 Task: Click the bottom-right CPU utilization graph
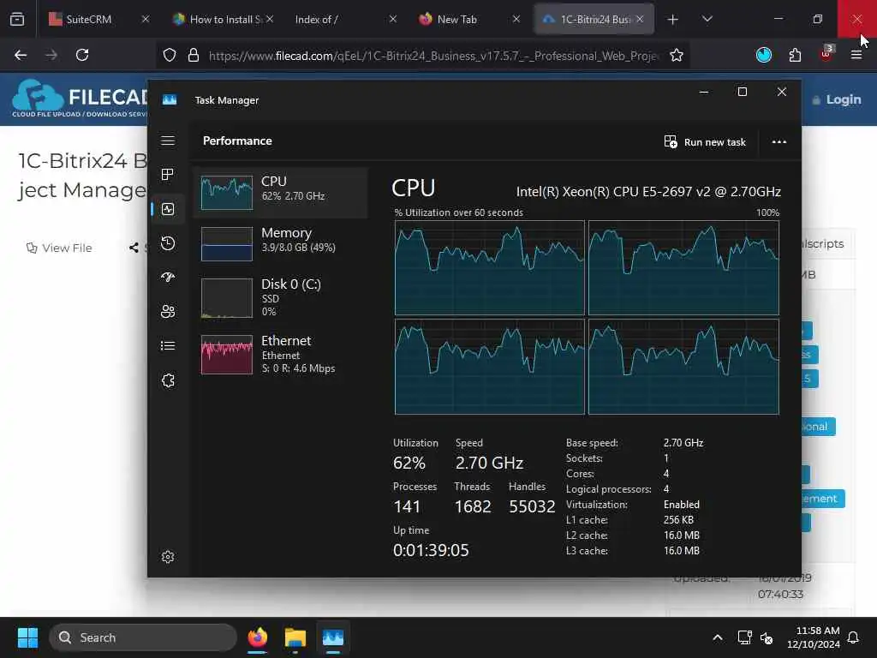683,367
